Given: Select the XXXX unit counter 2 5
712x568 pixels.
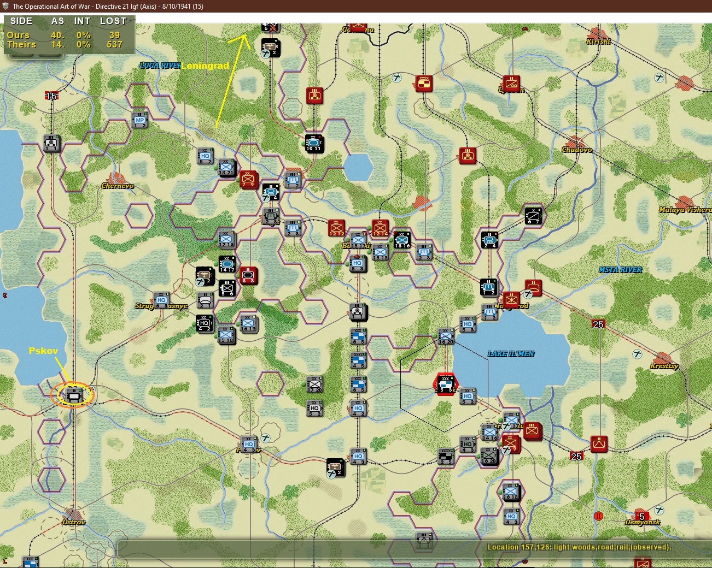Looking at the screenshot, I should 446,456.
